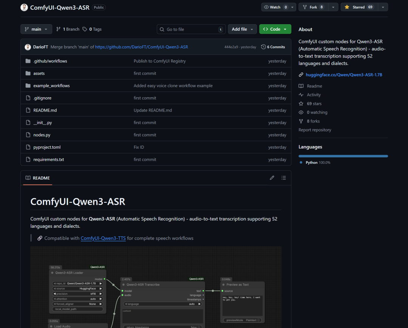This screenshot has width=408, height=328.
Task: Click the star icon beside 69 stars
Action: (301, 104)
